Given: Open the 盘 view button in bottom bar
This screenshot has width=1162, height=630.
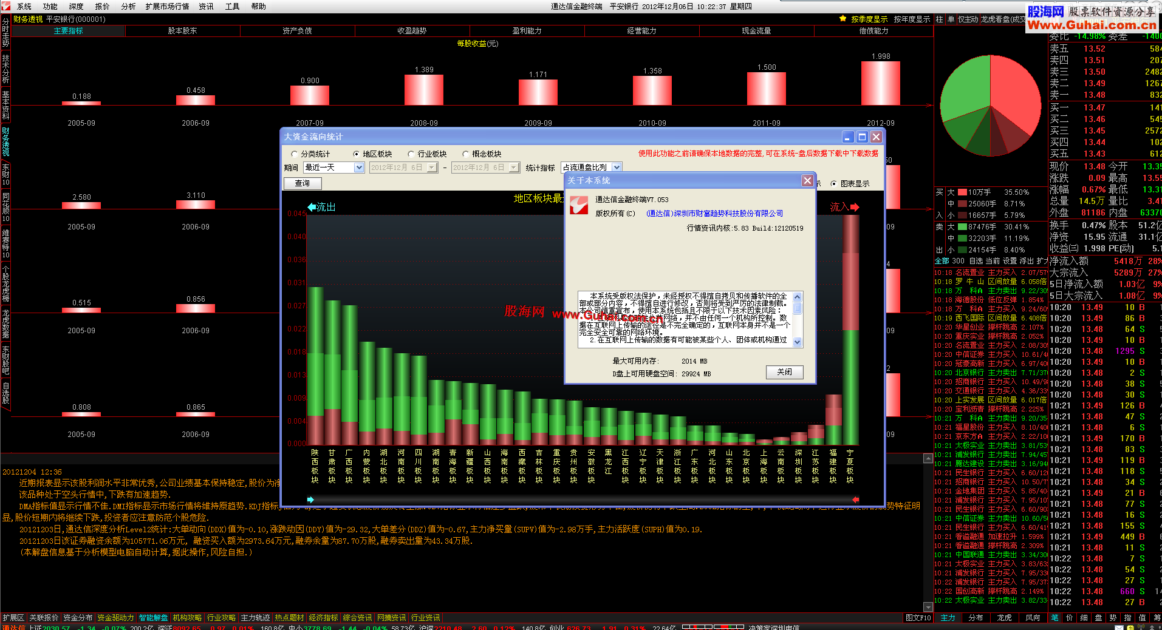Looking at the screenshot, I should [1098, 618].
